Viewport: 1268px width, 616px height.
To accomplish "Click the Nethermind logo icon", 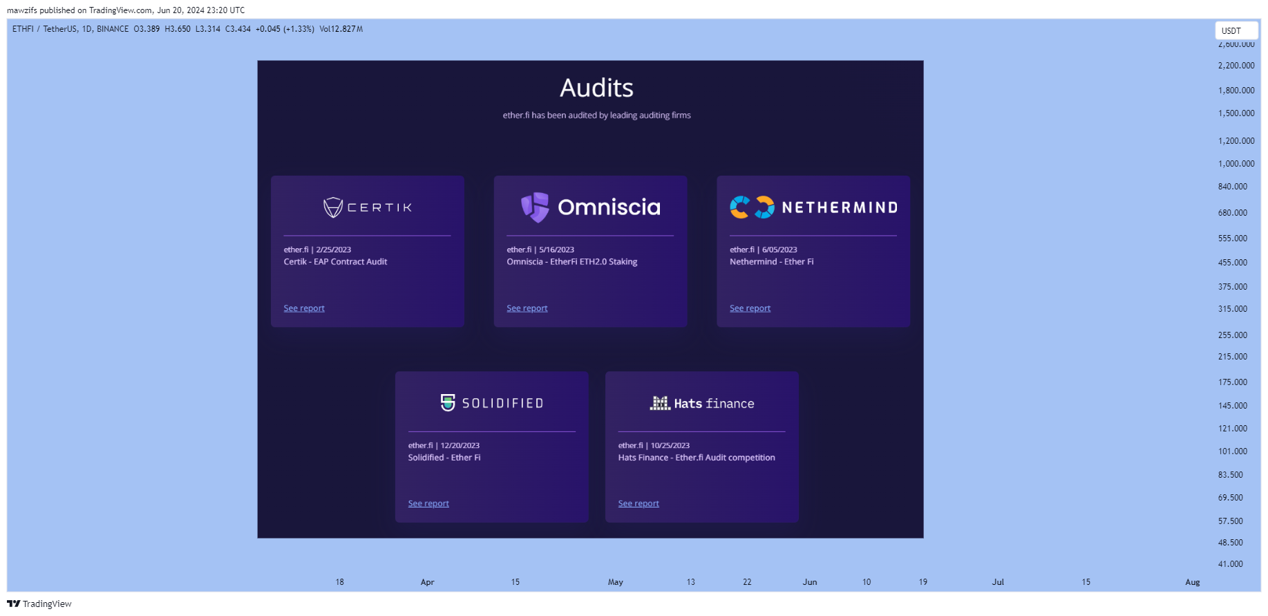I will (752, 207).
